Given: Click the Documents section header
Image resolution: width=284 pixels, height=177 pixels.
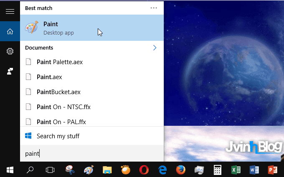Looking at the screenshot, I should [x=39, y=47].
